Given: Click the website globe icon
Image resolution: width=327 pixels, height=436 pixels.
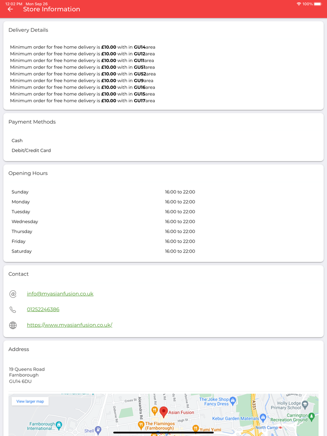Looking at the screenshot, I should [13, 325].
